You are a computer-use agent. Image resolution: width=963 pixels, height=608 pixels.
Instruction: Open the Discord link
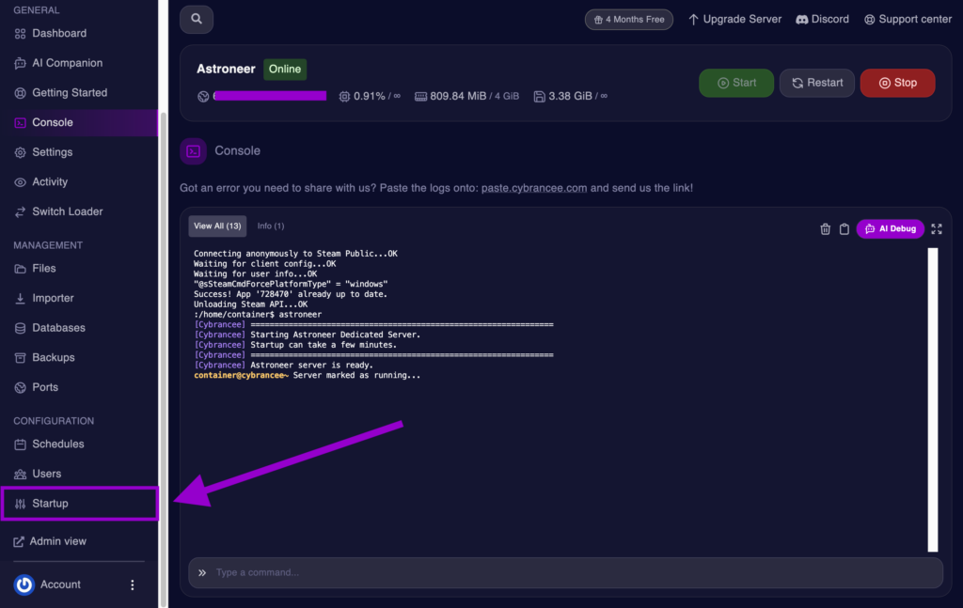point(822,19)
